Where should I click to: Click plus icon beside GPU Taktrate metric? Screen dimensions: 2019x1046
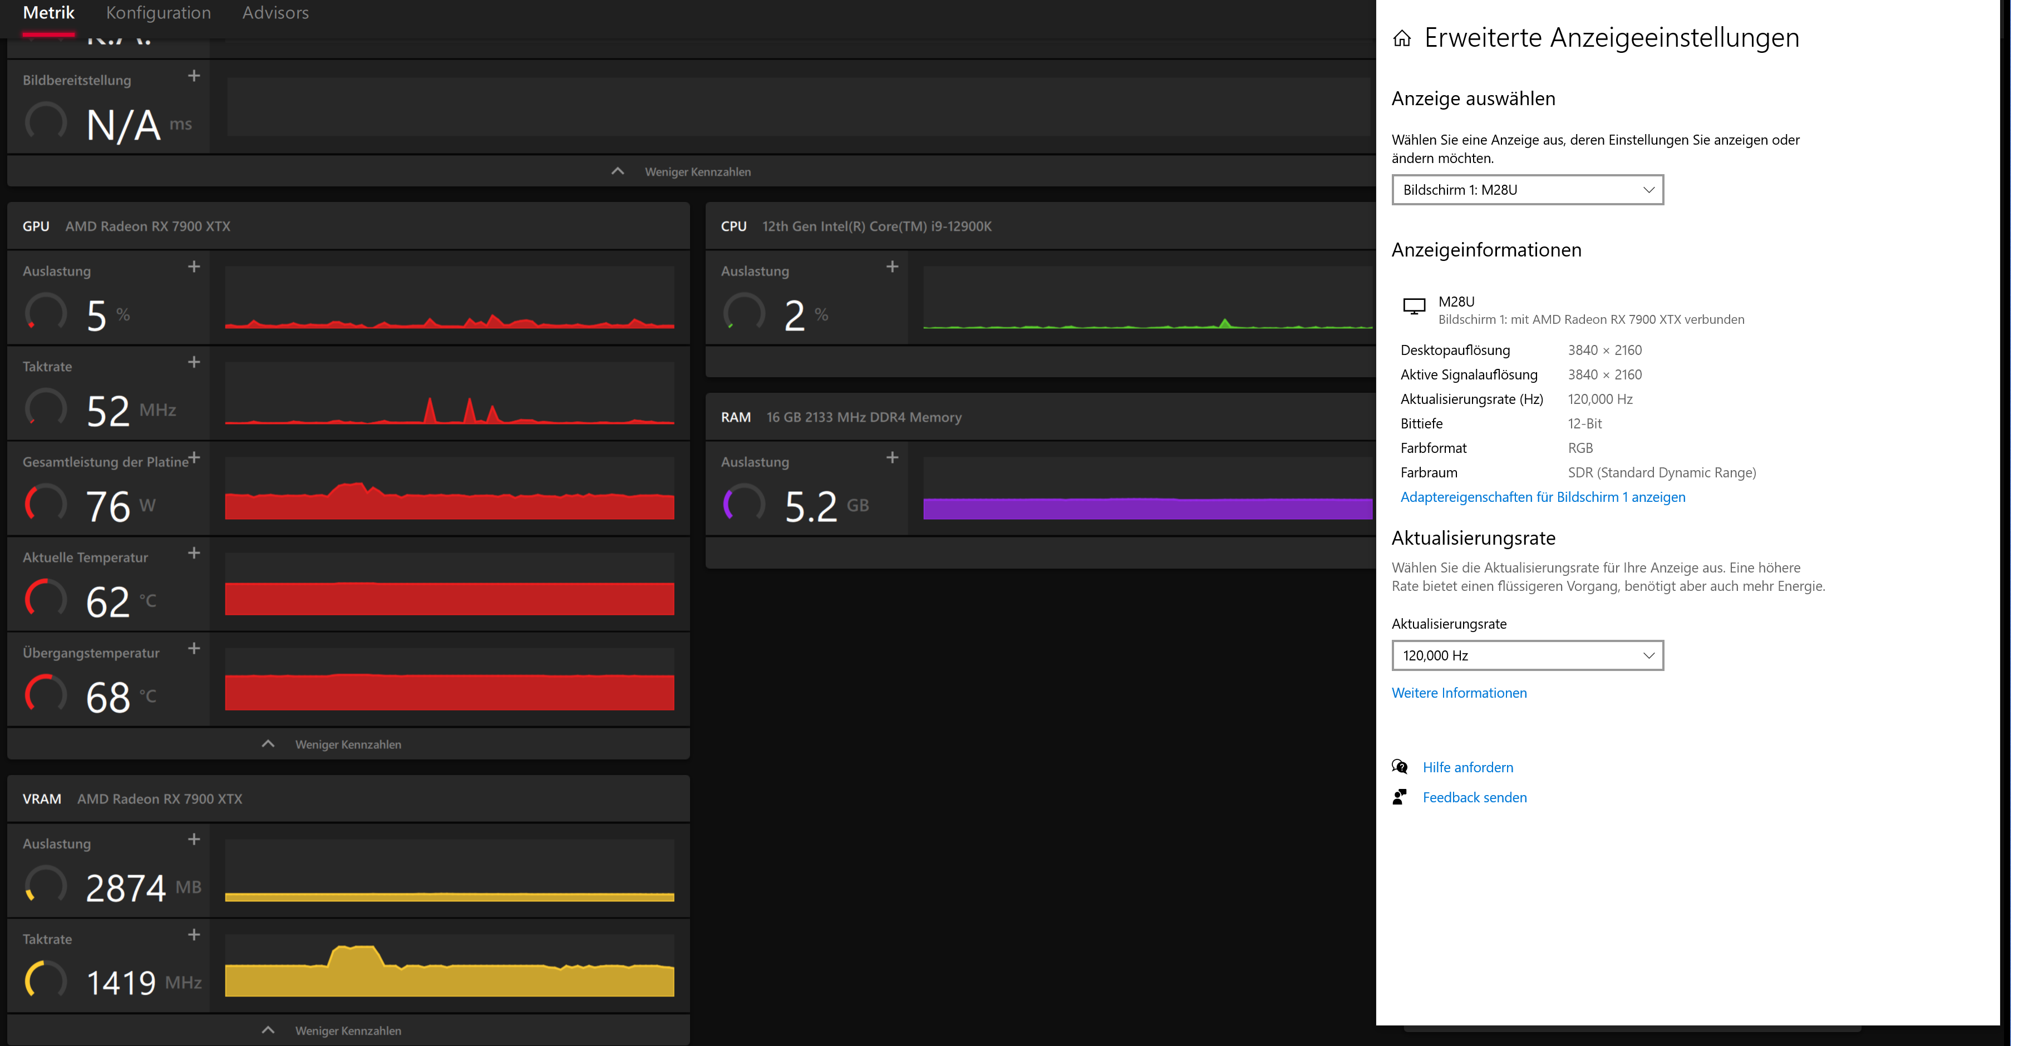(x=194, y=363)
